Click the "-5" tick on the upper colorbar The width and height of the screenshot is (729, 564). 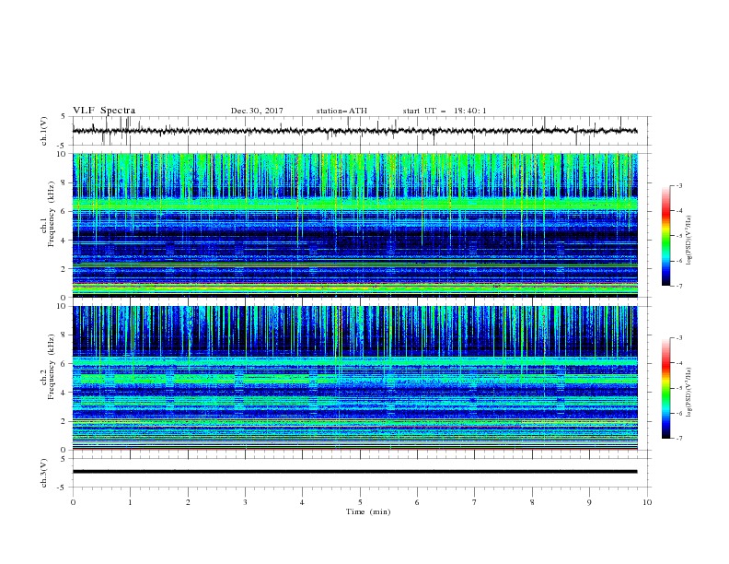(x=678, y=236)
